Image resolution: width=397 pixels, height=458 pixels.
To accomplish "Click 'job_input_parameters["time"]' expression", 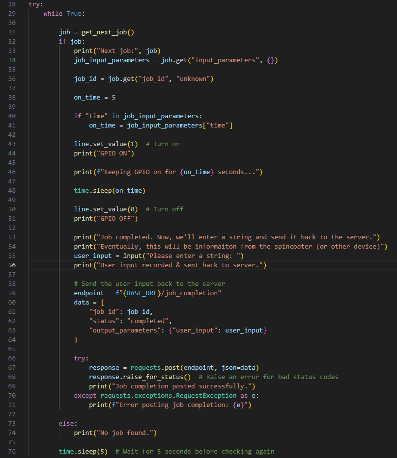I will tap(180, 126).
